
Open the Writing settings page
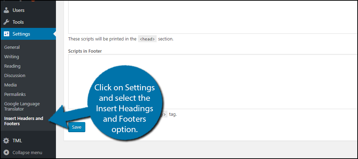click(12, 56)
